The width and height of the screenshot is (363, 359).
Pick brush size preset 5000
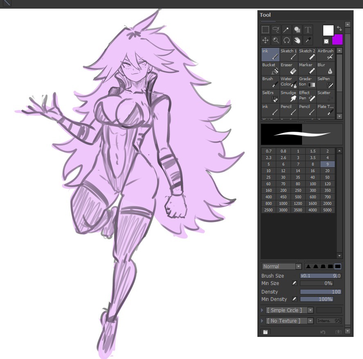click(x=327, y=210)
